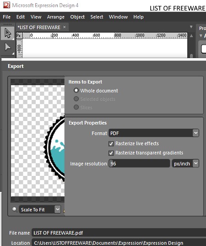
Task: Toggle Rasterize transparent gradients checkbox
Action: (111, 153)
